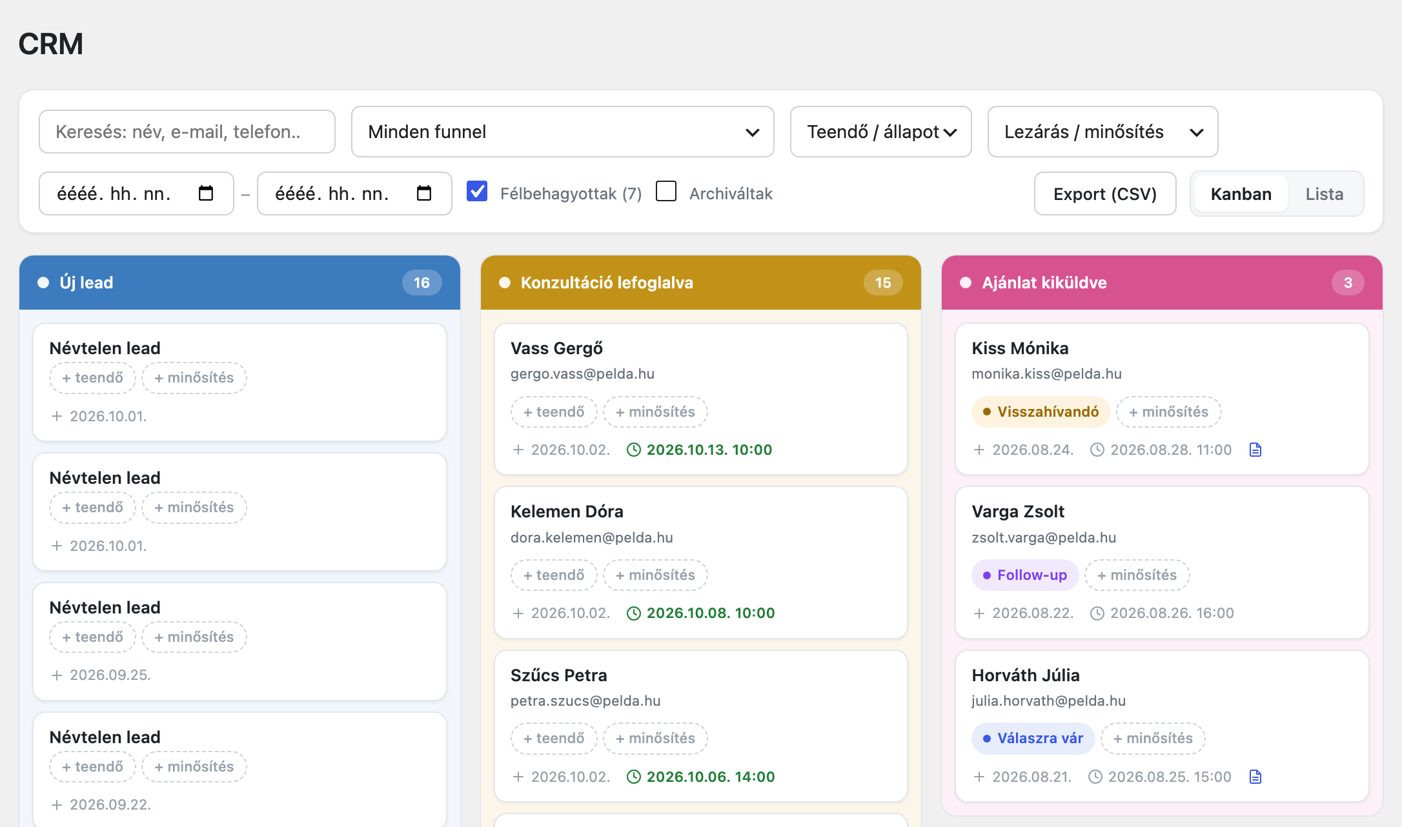Screen dimensions: 1402x827
Task: Switch to Lista view
Action: coord(1325,194)
